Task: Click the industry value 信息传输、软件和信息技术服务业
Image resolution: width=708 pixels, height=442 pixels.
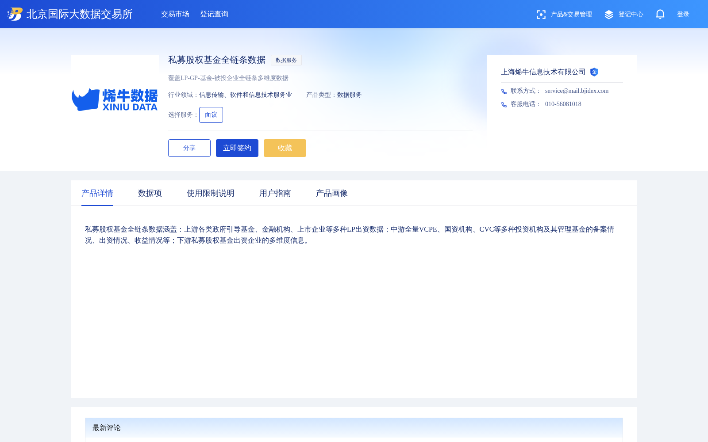Action: [x=246, y=95]
